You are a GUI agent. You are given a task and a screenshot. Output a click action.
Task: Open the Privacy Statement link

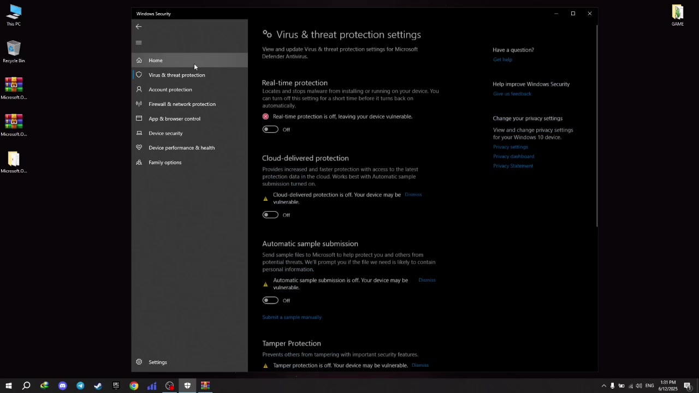coord(513,166)
